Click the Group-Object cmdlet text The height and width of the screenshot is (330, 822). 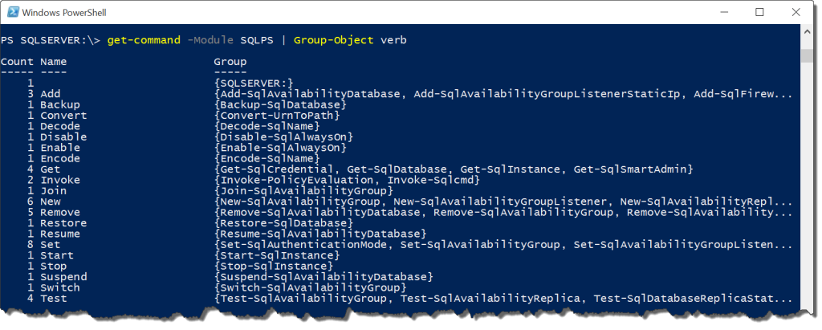(x=334, y=40)
